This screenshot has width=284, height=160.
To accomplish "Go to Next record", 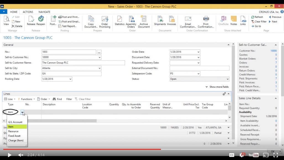I will pyautogui.click(x=273, y=21).
